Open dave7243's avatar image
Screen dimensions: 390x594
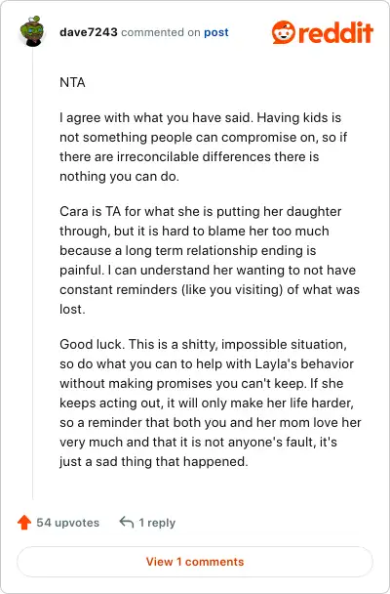tap(33, 31)
